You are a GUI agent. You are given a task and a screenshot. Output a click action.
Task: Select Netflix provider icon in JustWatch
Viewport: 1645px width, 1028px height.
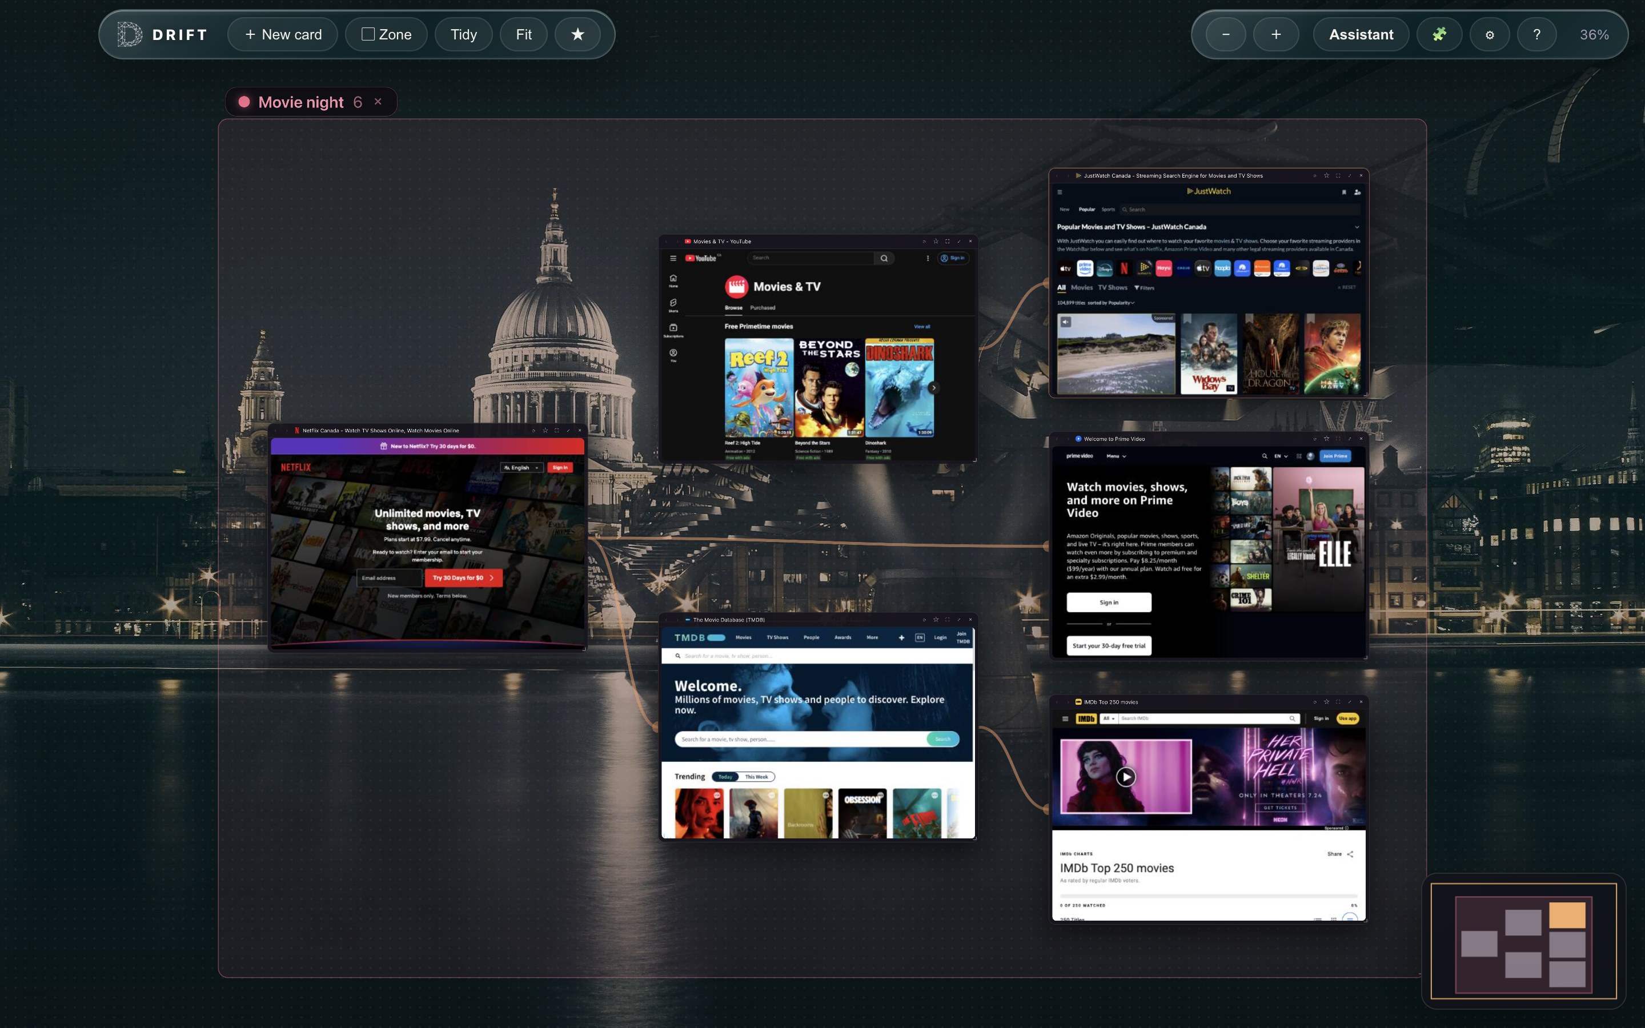pos(1124,268)
